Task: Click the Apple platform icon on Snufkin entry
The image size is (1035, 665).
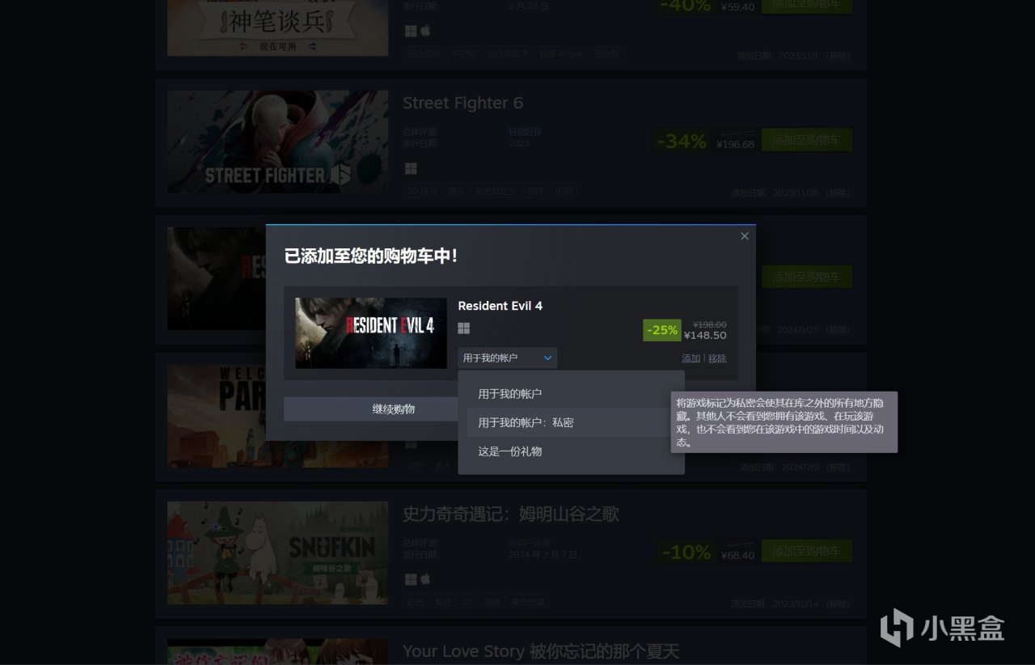Action: (x=425, y=579)
